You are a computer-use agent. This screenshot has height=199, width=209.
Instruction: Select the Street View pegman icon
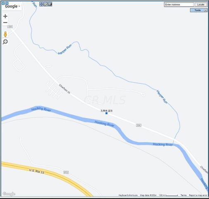(x=5, y=34)
